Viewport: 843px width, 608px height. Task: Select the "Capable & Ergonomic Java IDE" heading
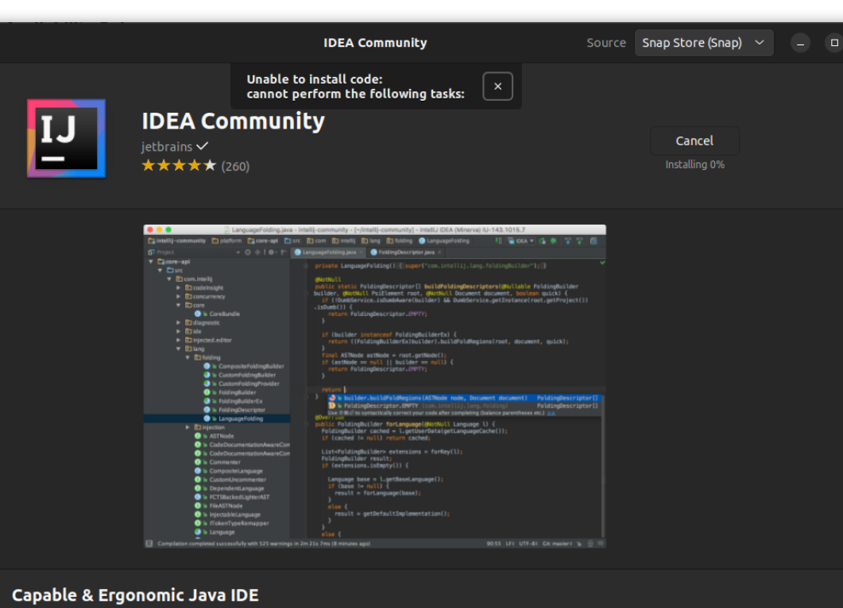(x=136, y=595)
